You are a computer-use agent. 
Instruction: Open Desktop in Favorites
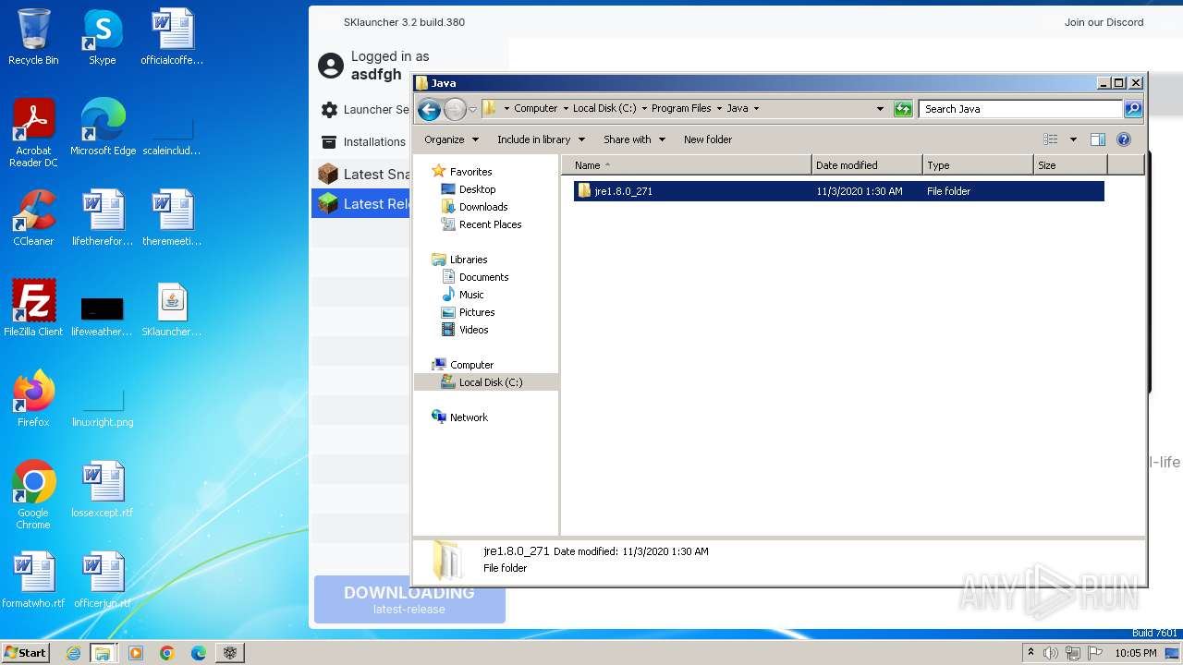[477, 189]
